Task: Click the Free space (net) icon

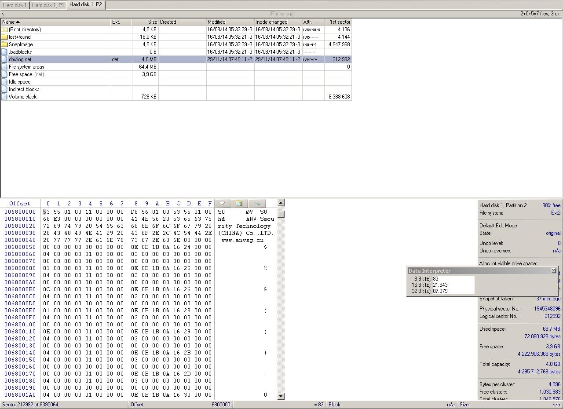Action: click(4, 74)
